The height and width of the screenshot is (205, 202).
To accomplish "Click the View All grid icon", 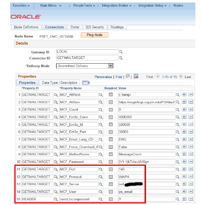I will tap(128, 76).
